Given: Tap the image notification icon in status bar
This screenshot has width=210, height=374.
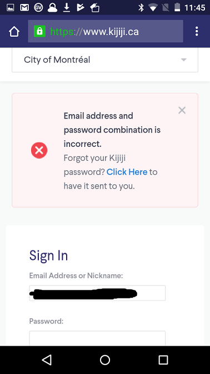Looking at the screenshot, I should (x=10, y=8).
